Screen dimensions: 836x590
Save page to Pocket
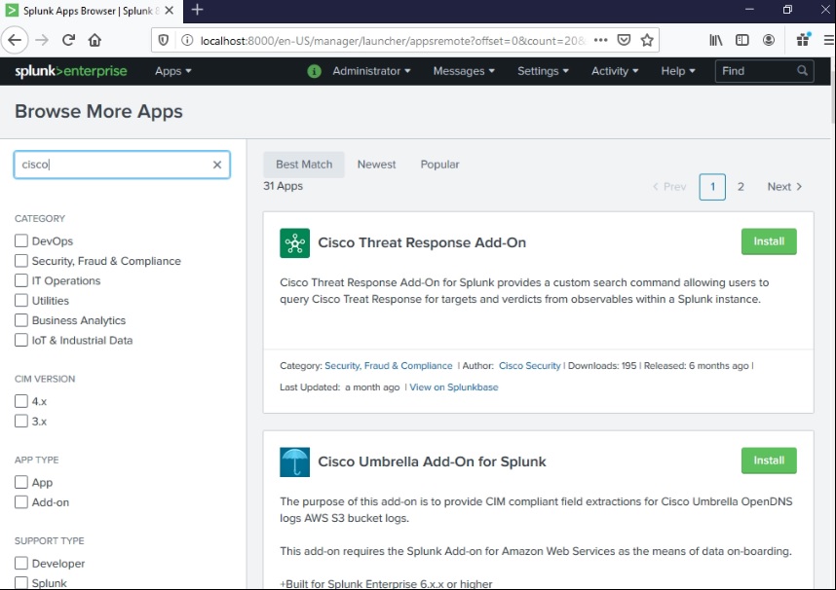point(624,40)
